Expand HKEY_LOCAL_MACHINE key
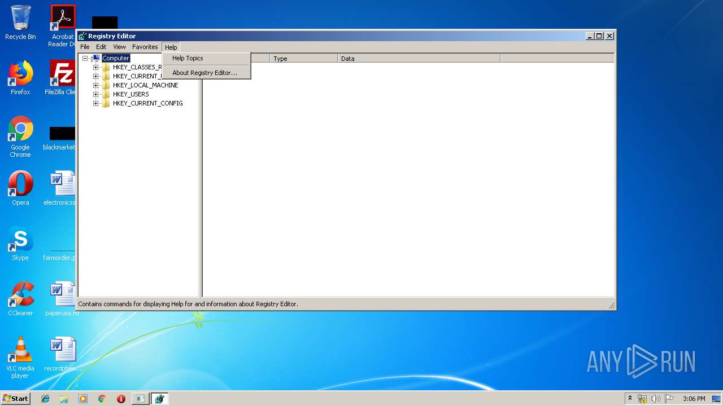This screenshot has width=723, height=406. click(x=95, y=85)
